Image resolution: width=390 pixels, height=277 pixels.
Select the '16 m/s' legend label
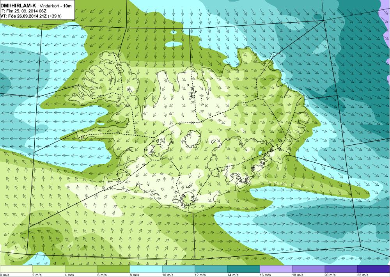pos(265,275)
